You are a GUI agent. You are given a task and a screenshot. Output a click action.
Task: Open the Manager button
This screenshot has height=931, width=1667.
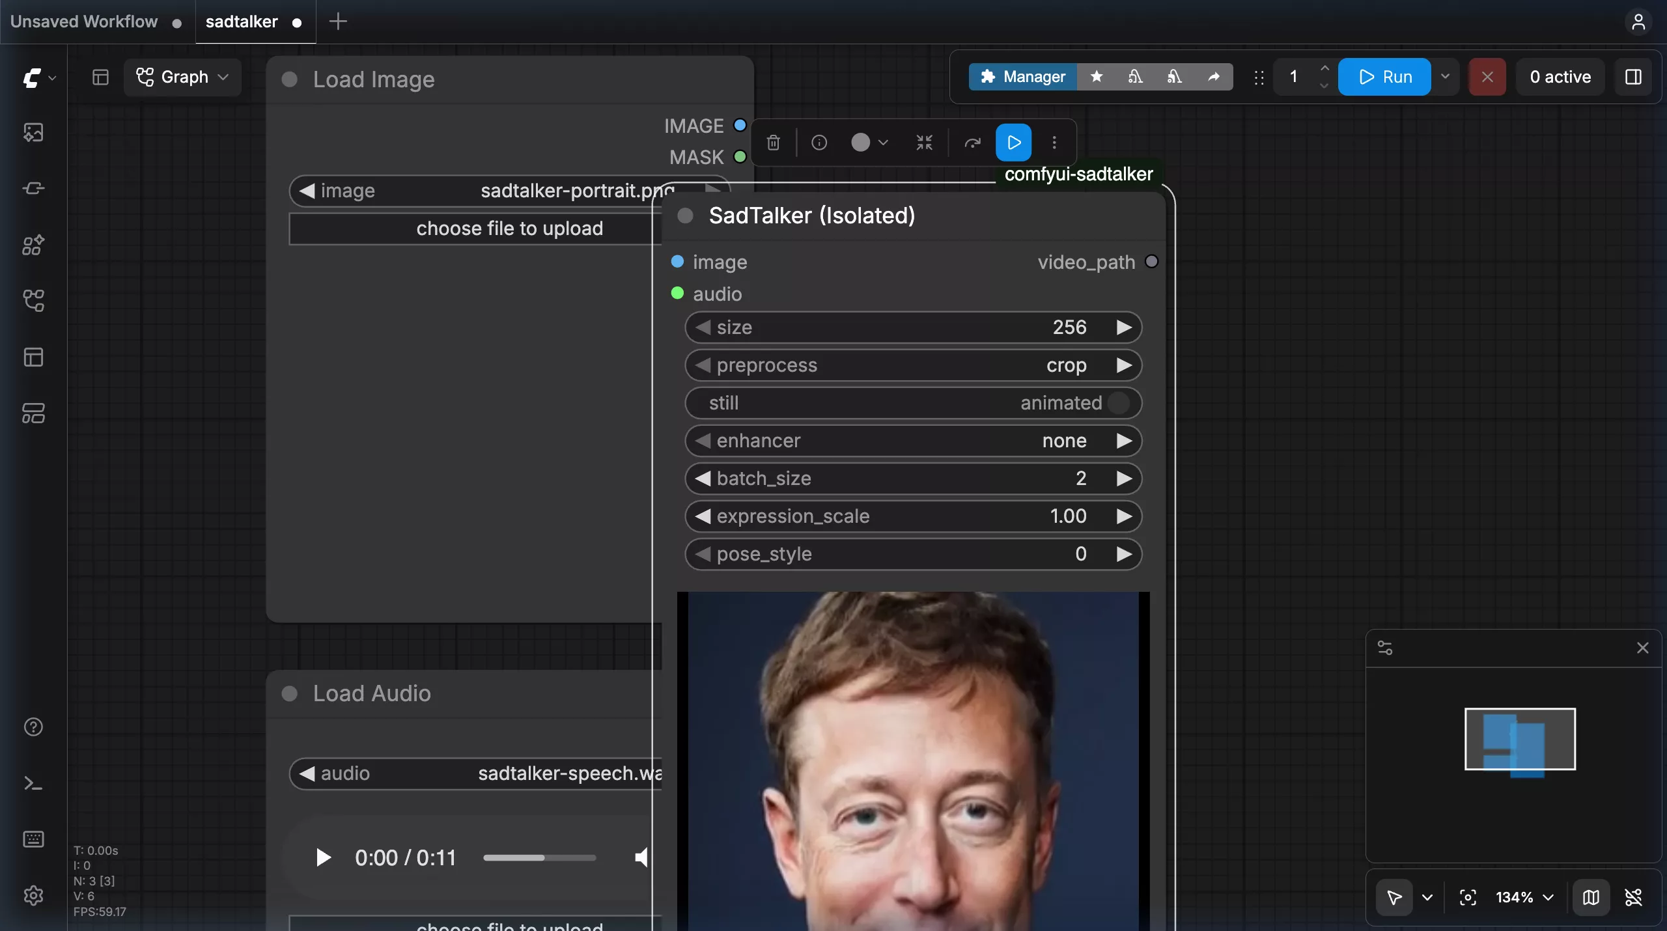coord(1022,77)
